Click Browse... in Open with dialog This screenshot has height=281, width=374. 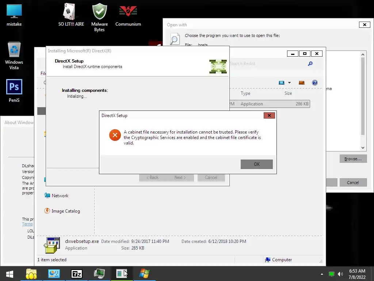[x=353, y=159]
